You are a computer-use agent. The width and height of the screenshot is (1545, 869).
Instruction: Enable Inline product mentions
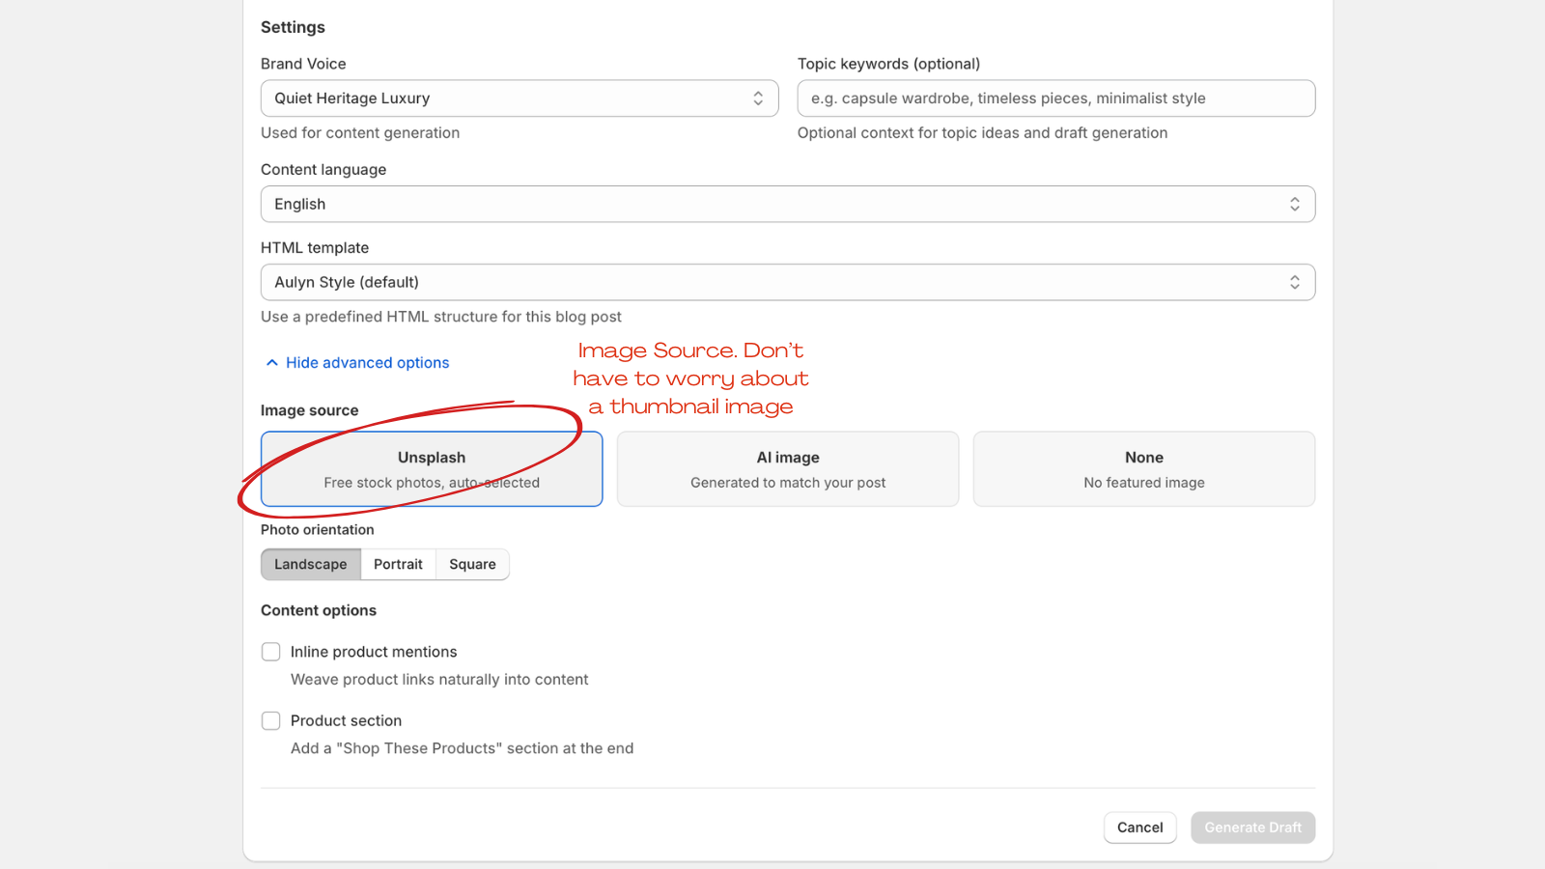pyautogui.click(x=271, y=652)
